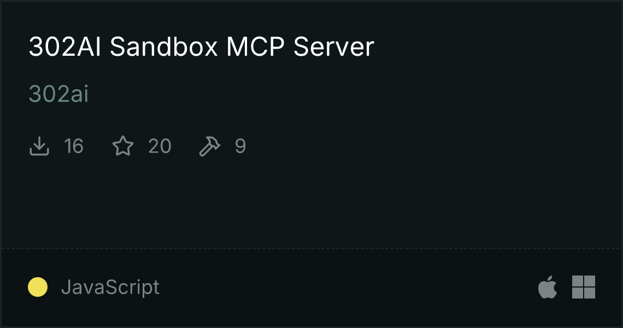Click the tools count 9

[240, 146]
